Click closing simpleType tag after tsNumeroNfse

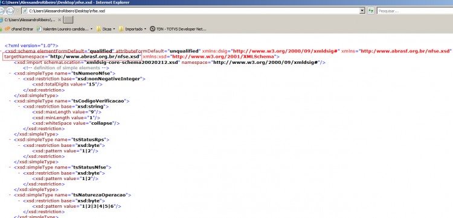point(36,96)
